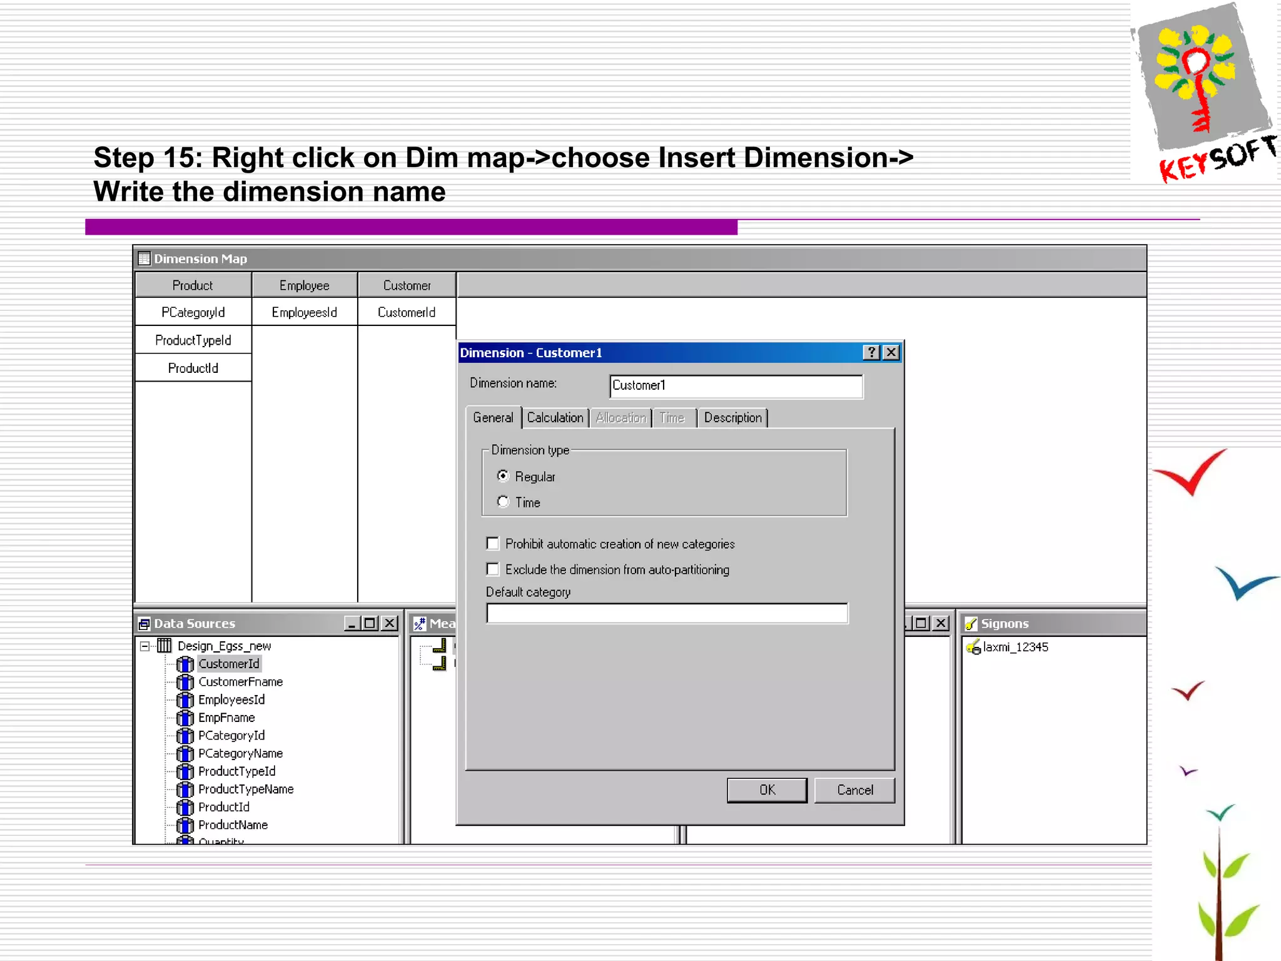The width and height of the screenshot is (1281, 961).
Task: Click PCategoryId level in Dimension Map
Action: point(193,312)
